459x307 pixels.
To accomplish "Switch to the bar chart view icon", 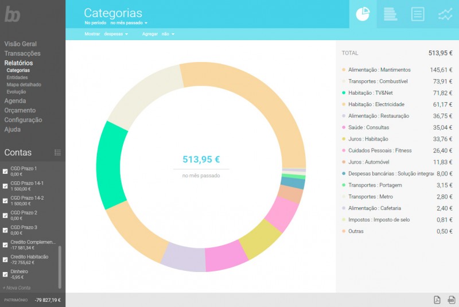I will [x=390, y=14].
